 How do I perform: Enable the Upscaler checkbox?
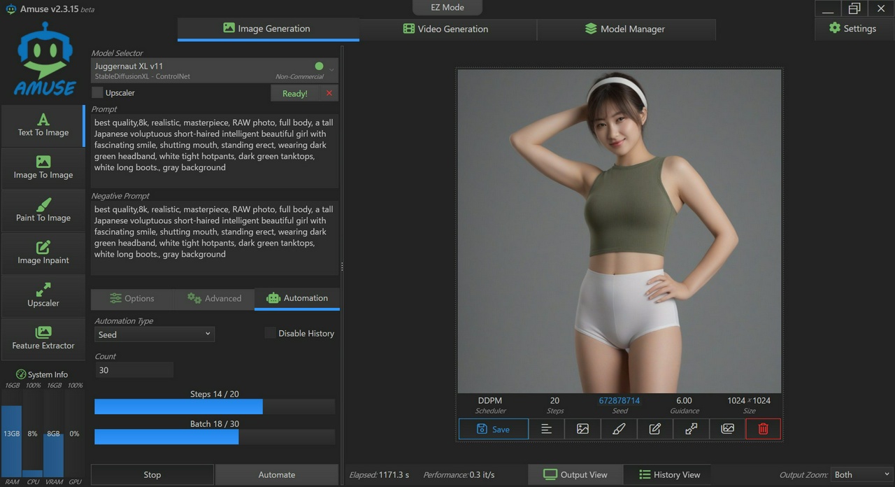[x=98, y=93]
